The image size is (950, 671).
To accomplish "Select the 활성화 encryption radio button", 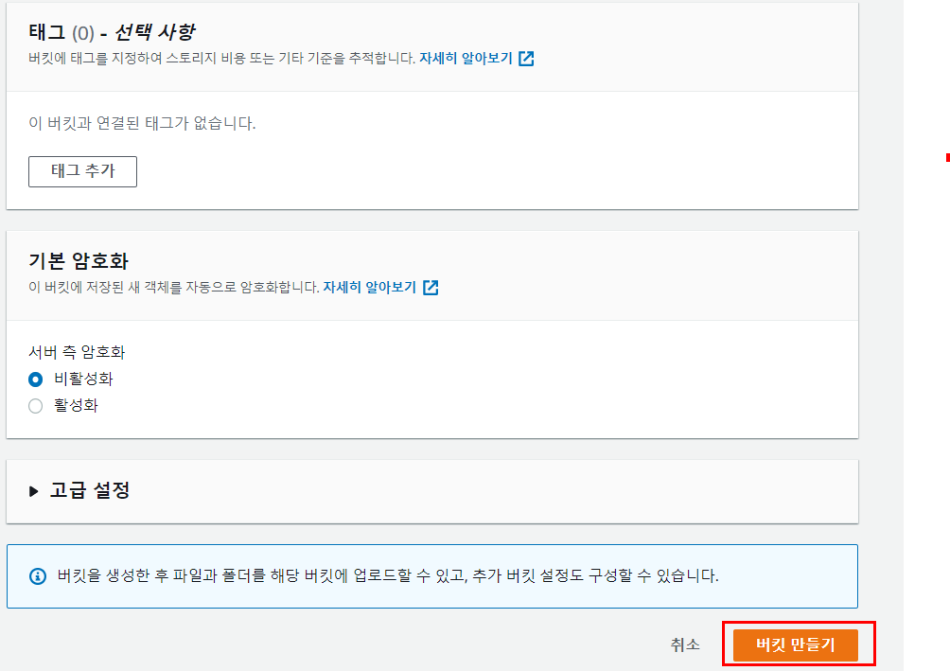I will pyautogui.click(x=36, y=405).
